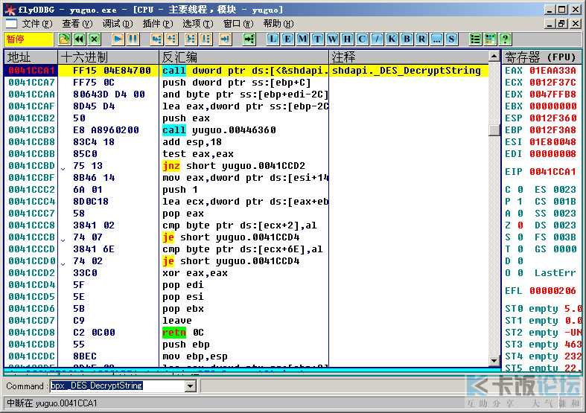Click the disassembly scrollbar down arrow
This screenshot has width=586, height=413.
494,361
